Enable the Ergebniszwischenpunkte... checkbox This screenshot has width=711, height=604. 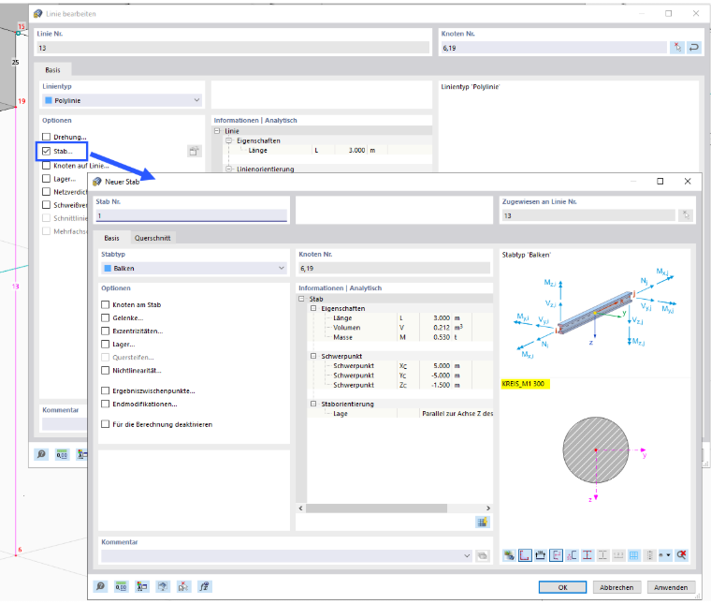[105, 390]
